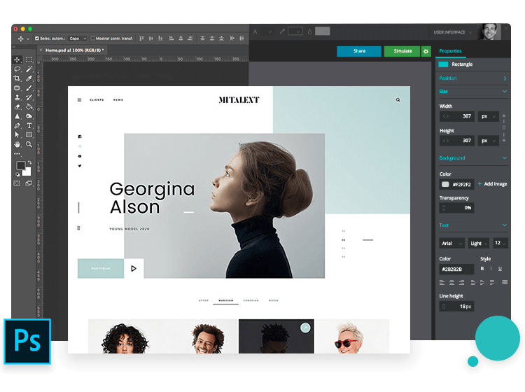Select the Rectangle shape tool
Screen dimensions: 525x392
point(29,134)
